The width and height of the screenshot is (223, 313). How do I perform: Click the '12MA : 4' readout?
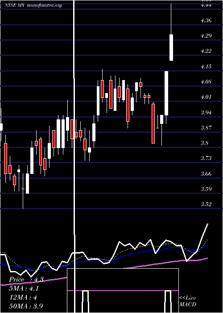pos(23,297)
